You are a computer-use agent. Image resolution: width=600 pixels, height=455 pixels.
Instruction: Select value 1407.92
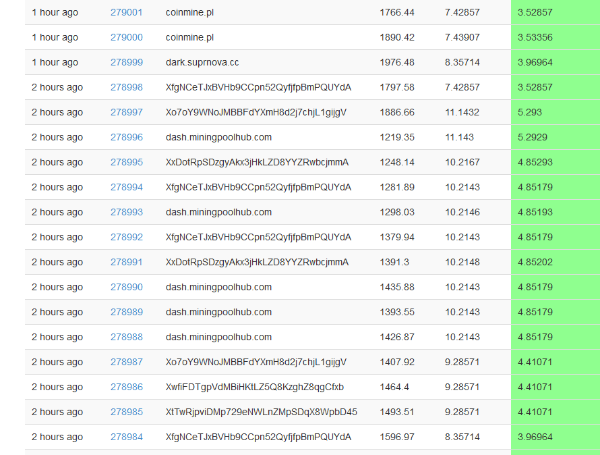point(397,362)
